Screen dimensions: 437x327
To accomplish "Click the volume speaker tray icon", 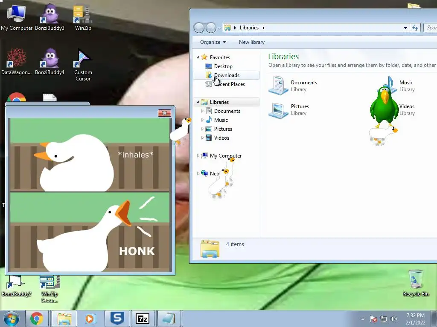I will 394,319.
